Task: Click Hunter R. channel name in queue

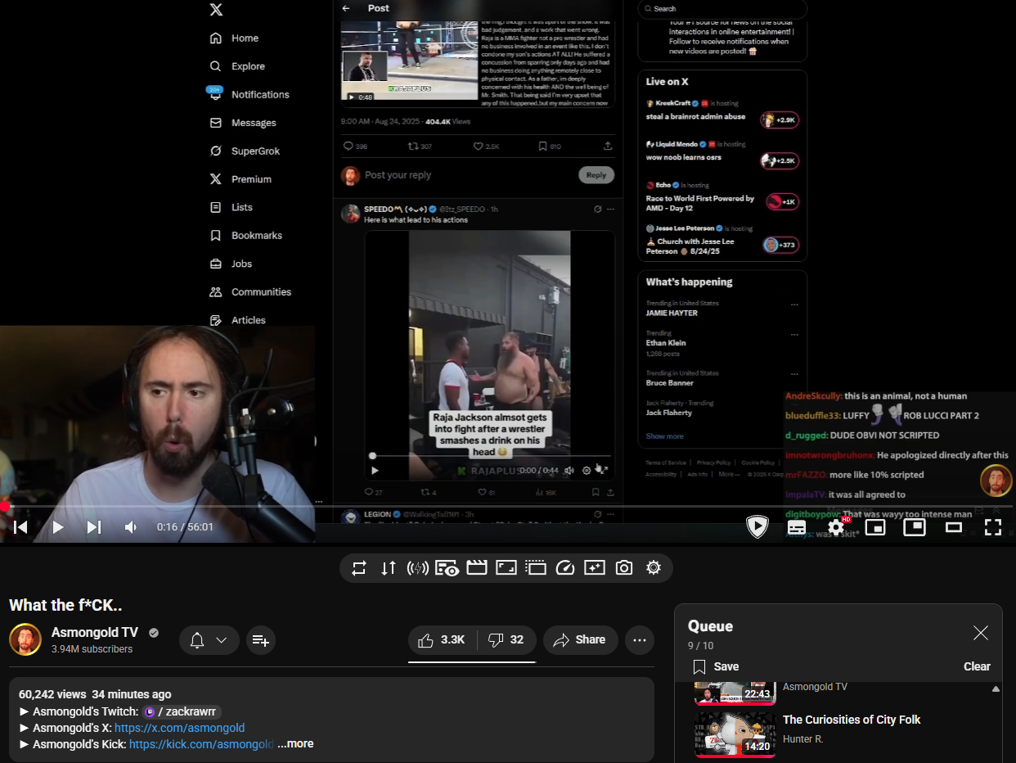Action: click(x=802, y=739)
